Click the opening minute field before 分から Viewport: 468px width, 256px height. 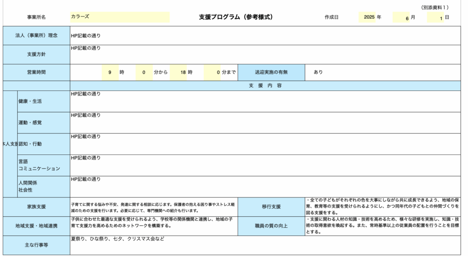[x=144, y=72]
